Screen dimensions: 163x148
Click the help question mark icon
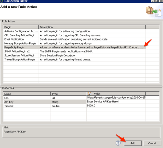pos(118,143)
